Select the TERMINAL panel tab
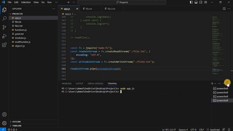The height and width of the screenshot is (131, 233). click(x=112, y=83)
